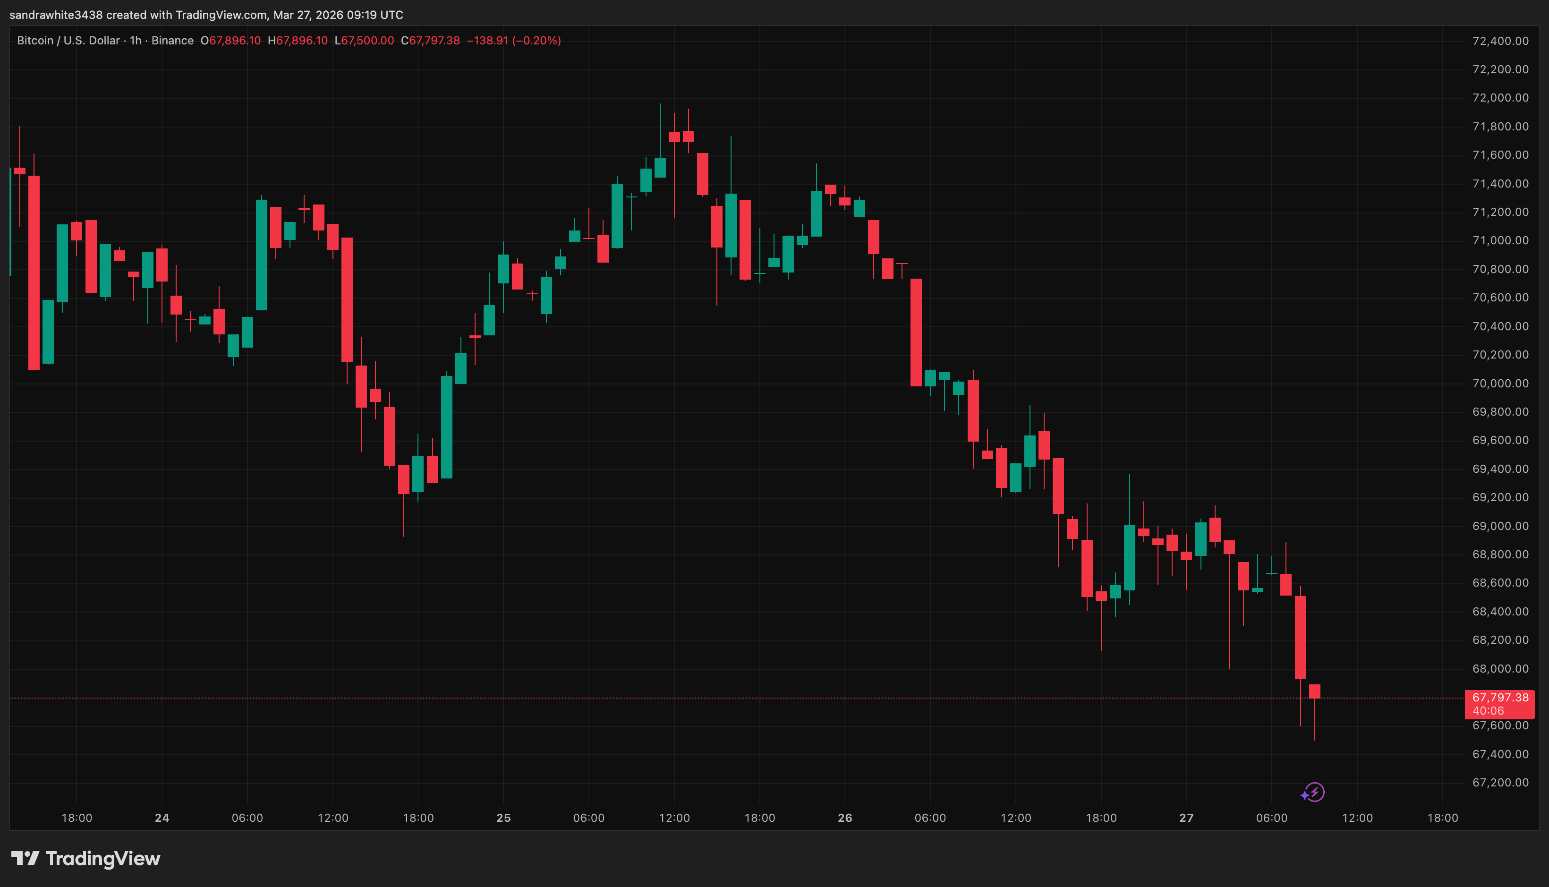Click the red open value O67,896.10

click(231, 41)
